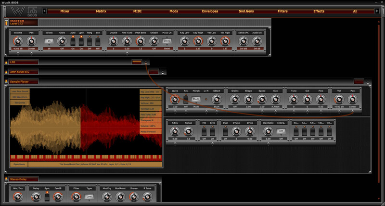This screenshot has width=385, height=206.
Task: Toggle the Auto switch in Master
Action: (73, 41)
